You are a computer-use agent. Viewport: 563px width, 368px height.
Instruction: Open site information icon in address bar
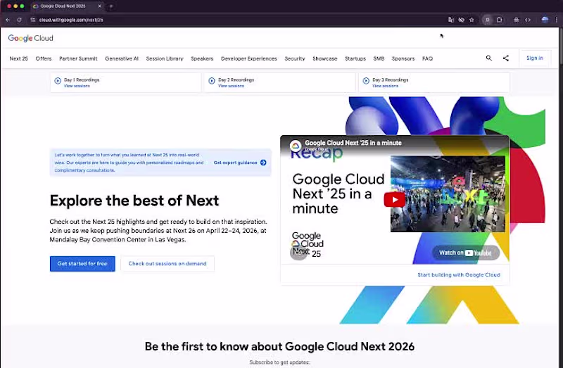(x=32, y=20)
